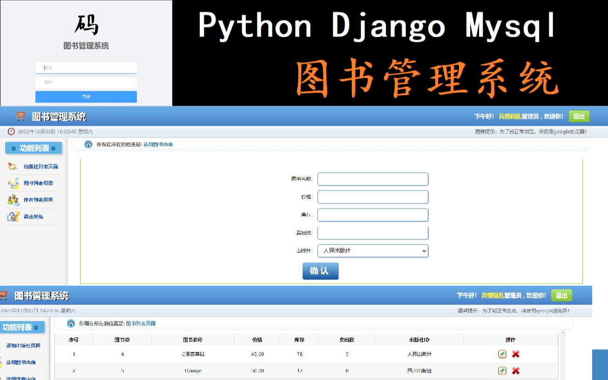Viewport: 608px width, 380px height.
Task: Click the edit icon for the C语言基础 row
Action: (502, 354)
